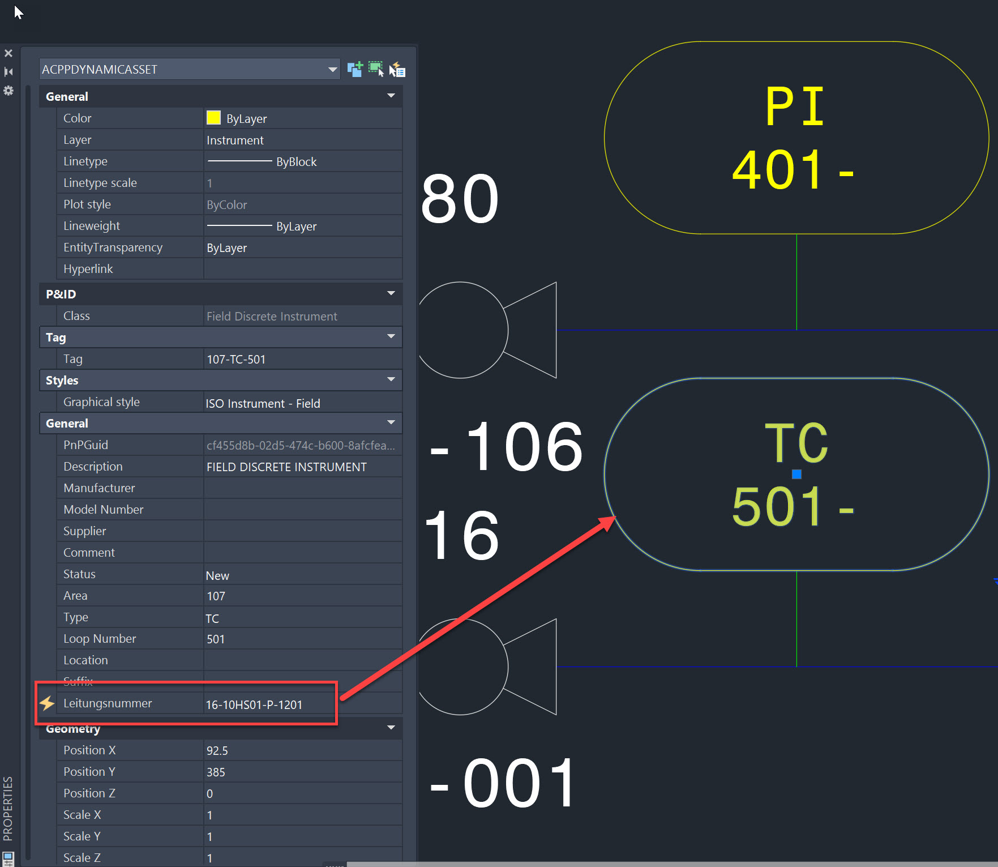Collapse the Geometry section
The height and width of the screenshot is (867, 998).
click(x=391, y=728)
